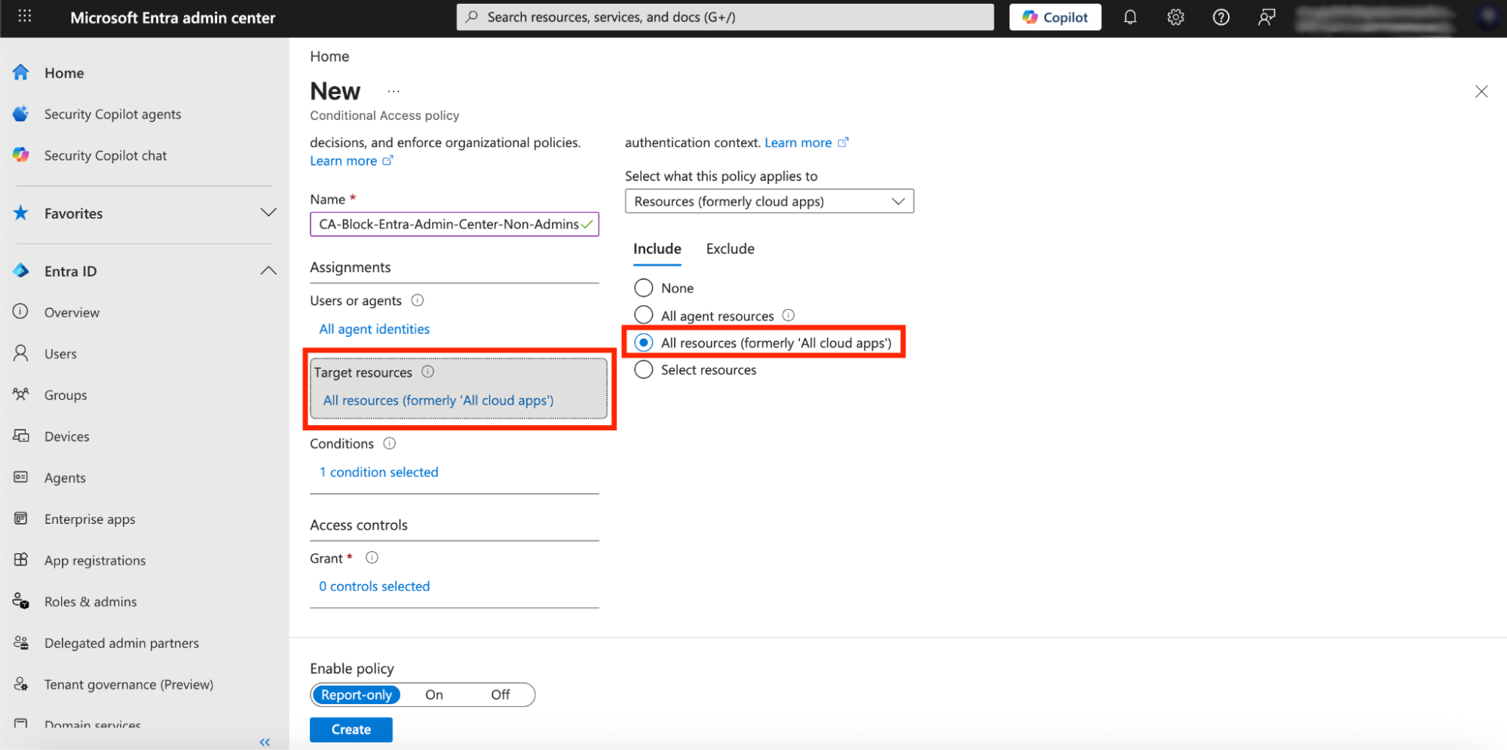Viewport: 1507px width, 750px height.
Task: Click the Create button
Action: [x=351, y=730]
